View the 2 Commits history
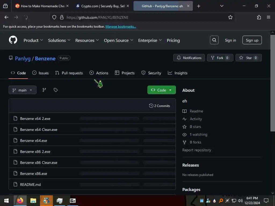Viewport: 275px width, 206px height. [160, 106]
